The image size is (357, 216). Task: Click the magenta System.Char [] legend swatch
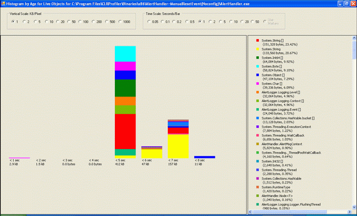(258, 84)
